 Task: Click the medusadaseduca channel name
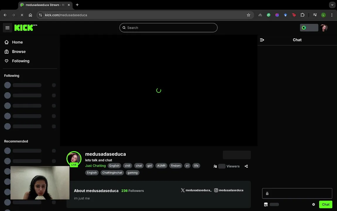105,154
